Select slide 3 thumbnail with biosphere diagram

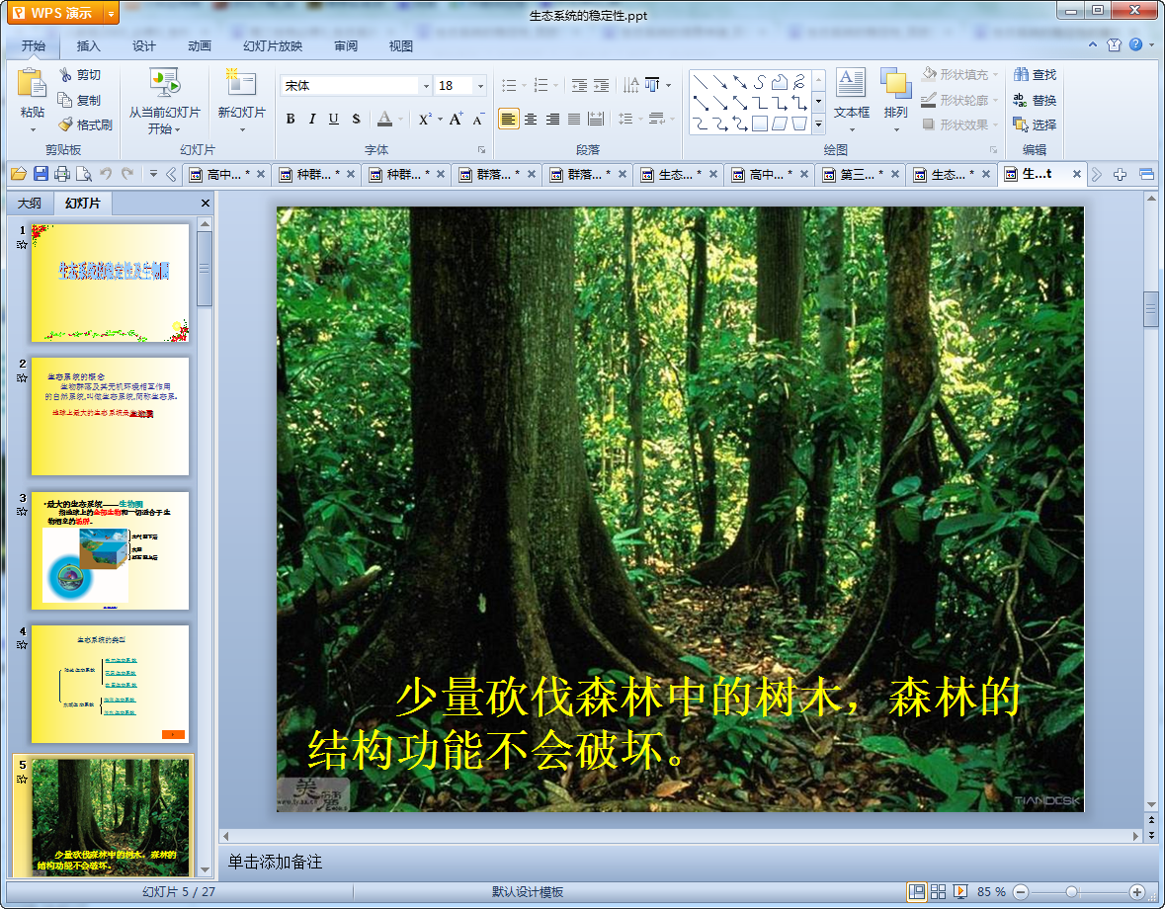pyautogui.click(x=110, y=550)
